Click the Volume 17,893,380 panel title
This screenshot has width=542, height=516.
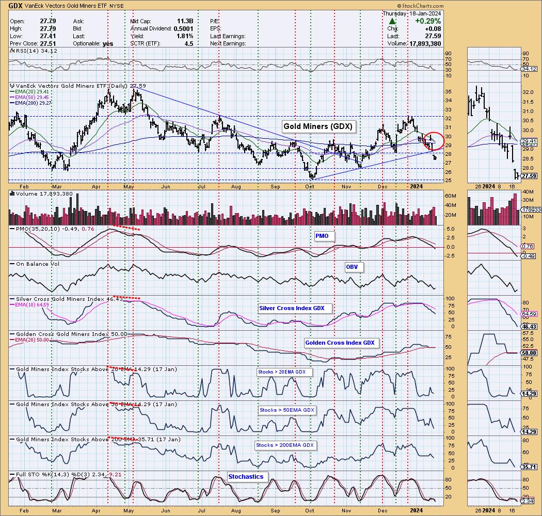tap(41, 194)
